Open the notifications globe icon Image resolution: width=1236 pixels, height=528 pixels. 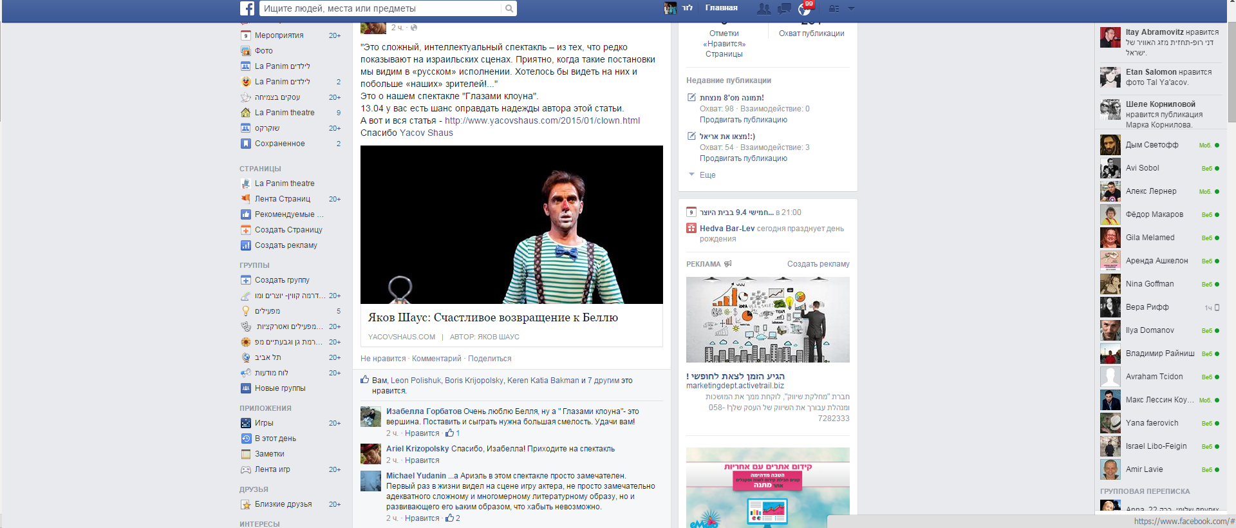[x=804, y=8]
